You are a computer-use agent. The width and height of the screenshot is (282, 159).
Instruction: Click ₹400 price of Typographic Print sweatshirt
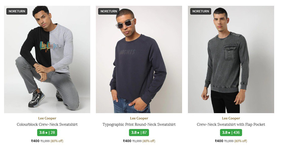pyautogui.click(x=127, y=141)
